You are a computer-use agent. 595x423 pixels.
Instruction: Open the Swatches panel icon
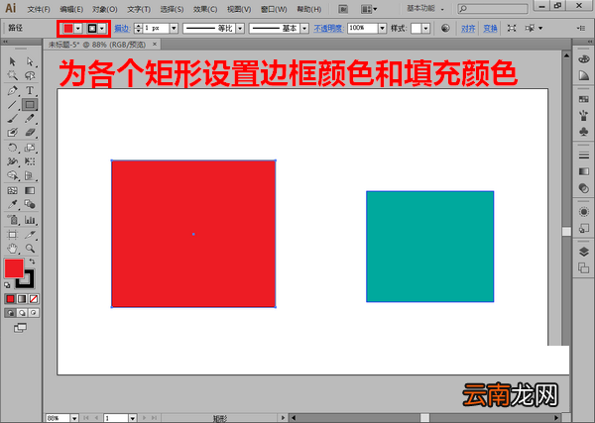coord(584,99)
